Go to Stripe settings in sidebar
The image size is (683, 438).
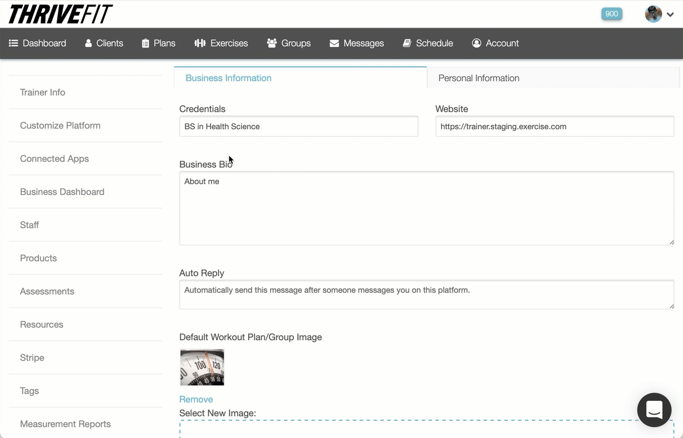coord(32,358)
